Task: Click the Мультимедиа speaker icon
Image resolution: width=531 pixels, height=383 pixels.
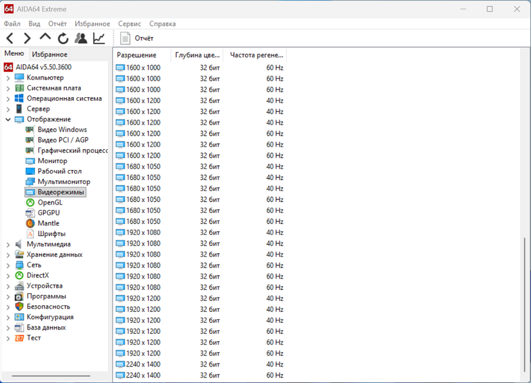Action: click(x=19, y=244)
